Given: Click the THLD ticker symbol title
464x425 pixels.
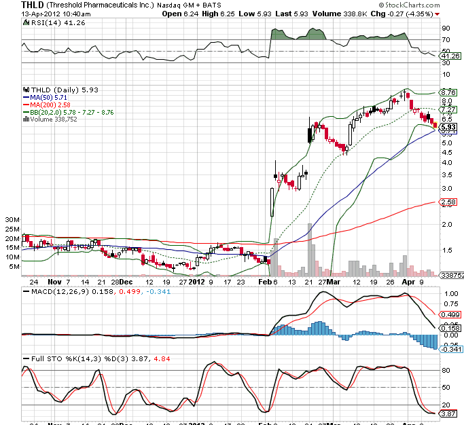Looking at the screenshot, I should [x=33, y=5].
